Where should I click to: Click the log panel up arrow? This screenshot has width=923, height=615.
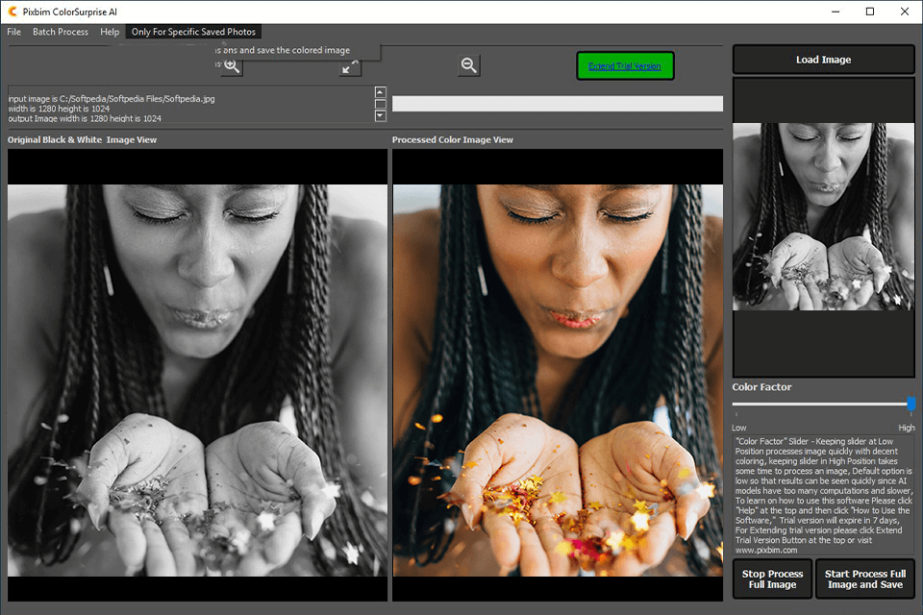[381, 92]
